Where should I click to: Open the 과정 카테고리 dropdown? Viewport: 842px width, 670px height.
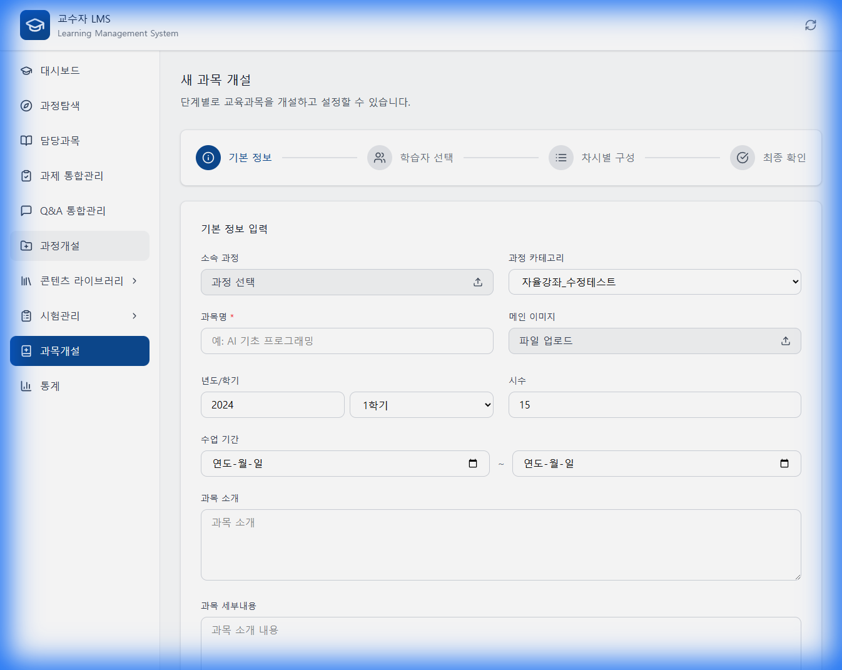[x=654, y=282]
